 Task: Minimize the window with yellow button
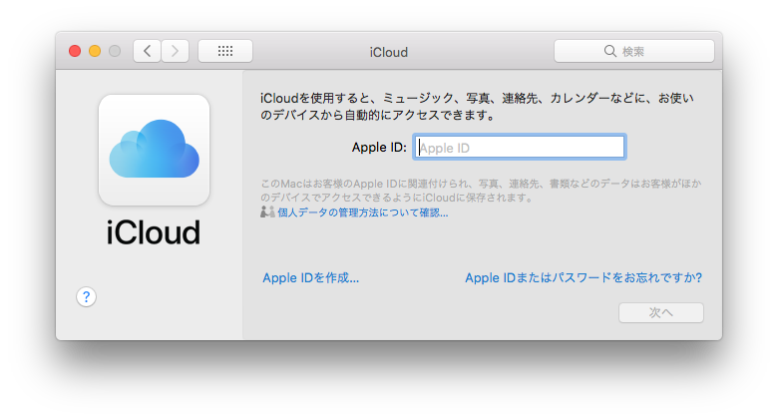coord(95,51)
